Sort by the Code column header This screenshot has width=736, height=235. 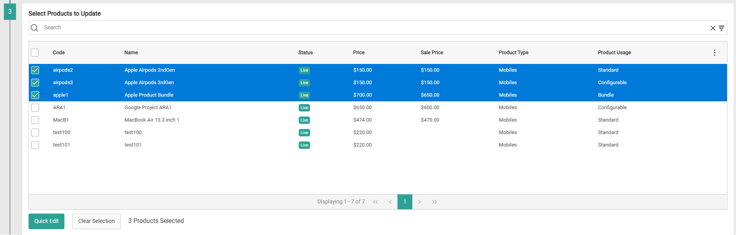(59, 53)
